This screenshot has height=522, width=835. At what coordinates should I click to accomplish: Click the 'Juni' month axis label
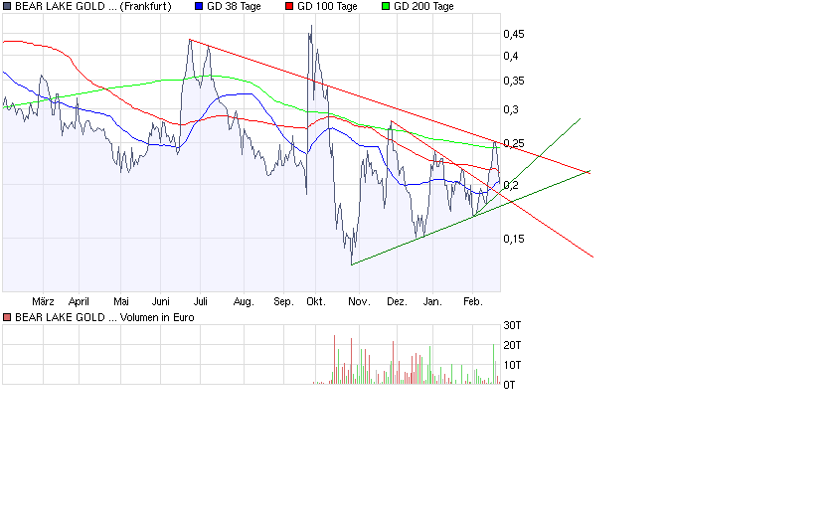pos(161,301)
